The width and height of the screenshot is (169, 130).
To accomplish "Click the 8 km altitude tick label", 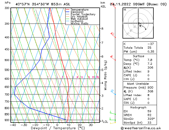I will (102, 29).
